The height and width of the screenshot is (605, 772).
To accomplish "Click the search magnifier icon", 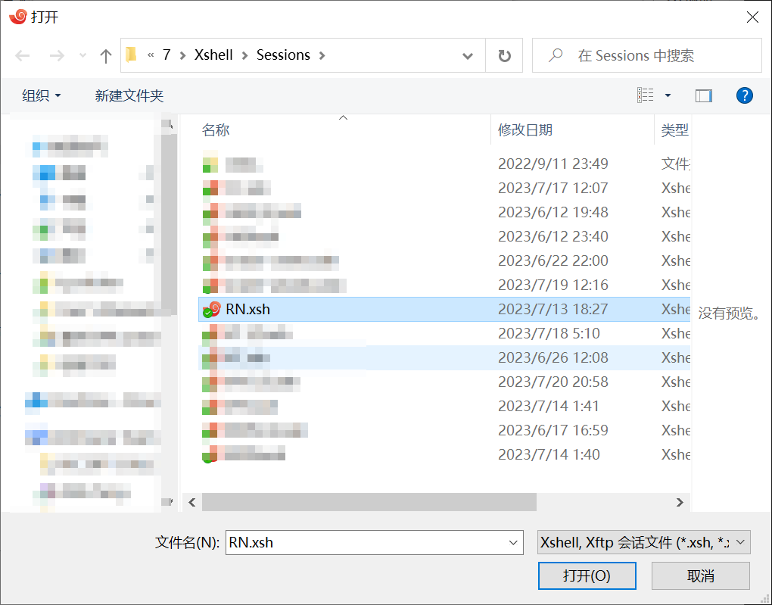I will (556, 56).
